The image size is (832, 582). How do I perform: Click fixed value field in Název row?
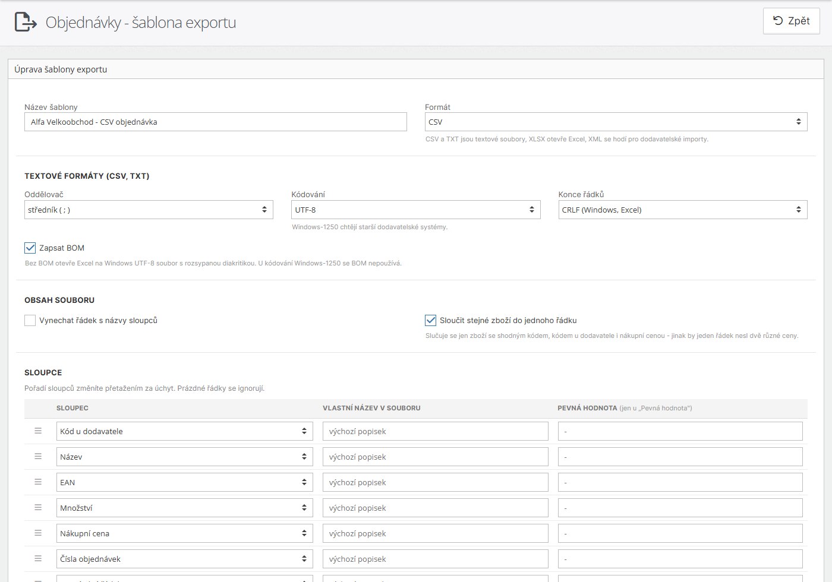680,457
